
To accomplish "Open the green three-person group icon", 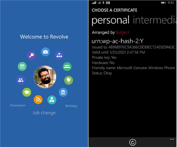I will (x=67, y=67).
